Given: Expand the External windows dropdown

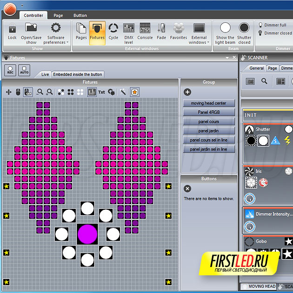Looking at the screenshot, I should click(199, 33).
